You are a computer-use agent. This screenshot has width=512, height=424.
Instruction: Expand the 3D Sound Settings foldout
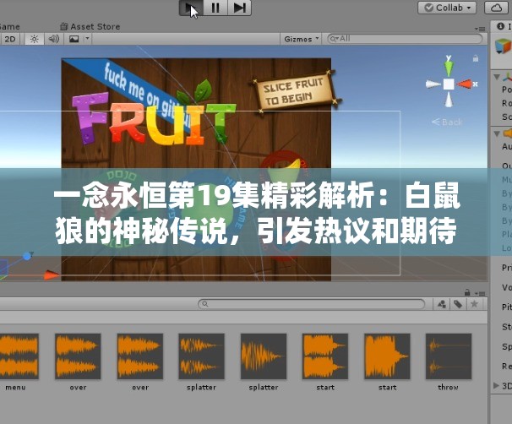tap(496, 385)
